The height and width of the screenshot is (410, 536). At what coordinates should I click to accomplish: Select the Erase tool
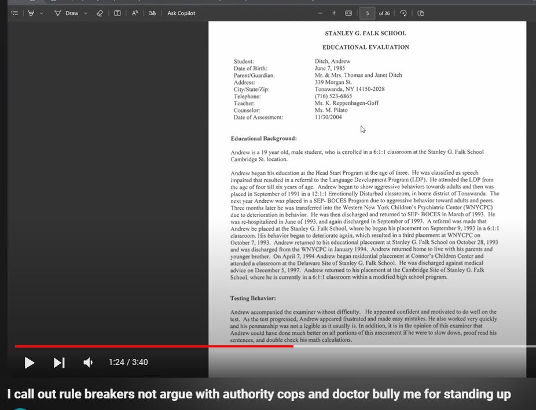pyautogui.click(x=100, y=13)
